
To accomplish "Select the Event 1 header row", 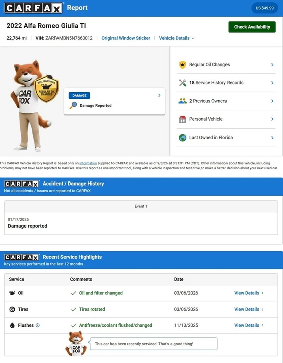I will pyautogui.click(x=141, y=206).
